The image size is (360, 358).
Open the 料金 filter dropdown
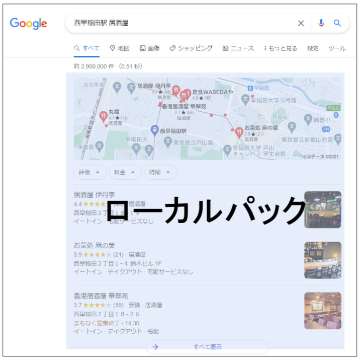point(125,172)
